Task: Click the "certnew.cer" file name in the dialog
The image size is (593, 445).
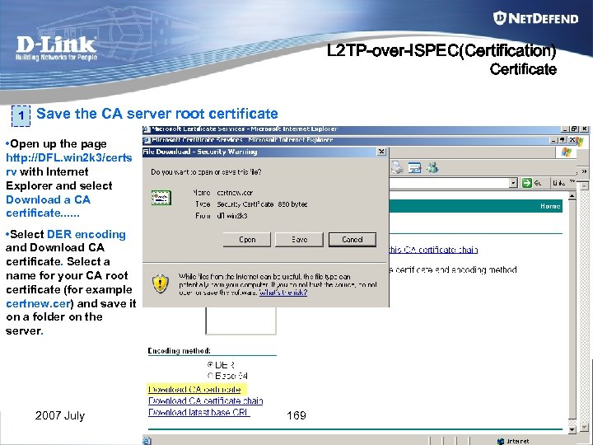Action: coord(235,193)
